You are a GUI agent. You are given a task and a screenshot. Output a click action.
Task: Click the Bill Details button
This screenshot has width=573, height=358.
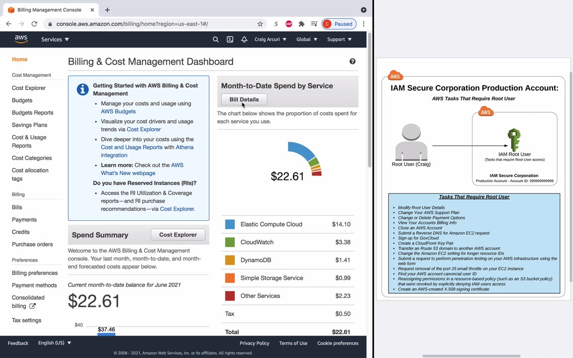pos(244,99)
